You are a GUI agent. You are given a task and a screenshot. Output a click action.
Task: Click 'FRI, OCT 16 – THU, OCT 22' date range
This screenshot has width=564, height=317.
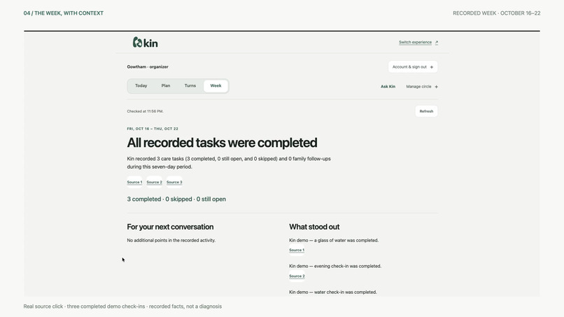(153, 129)
